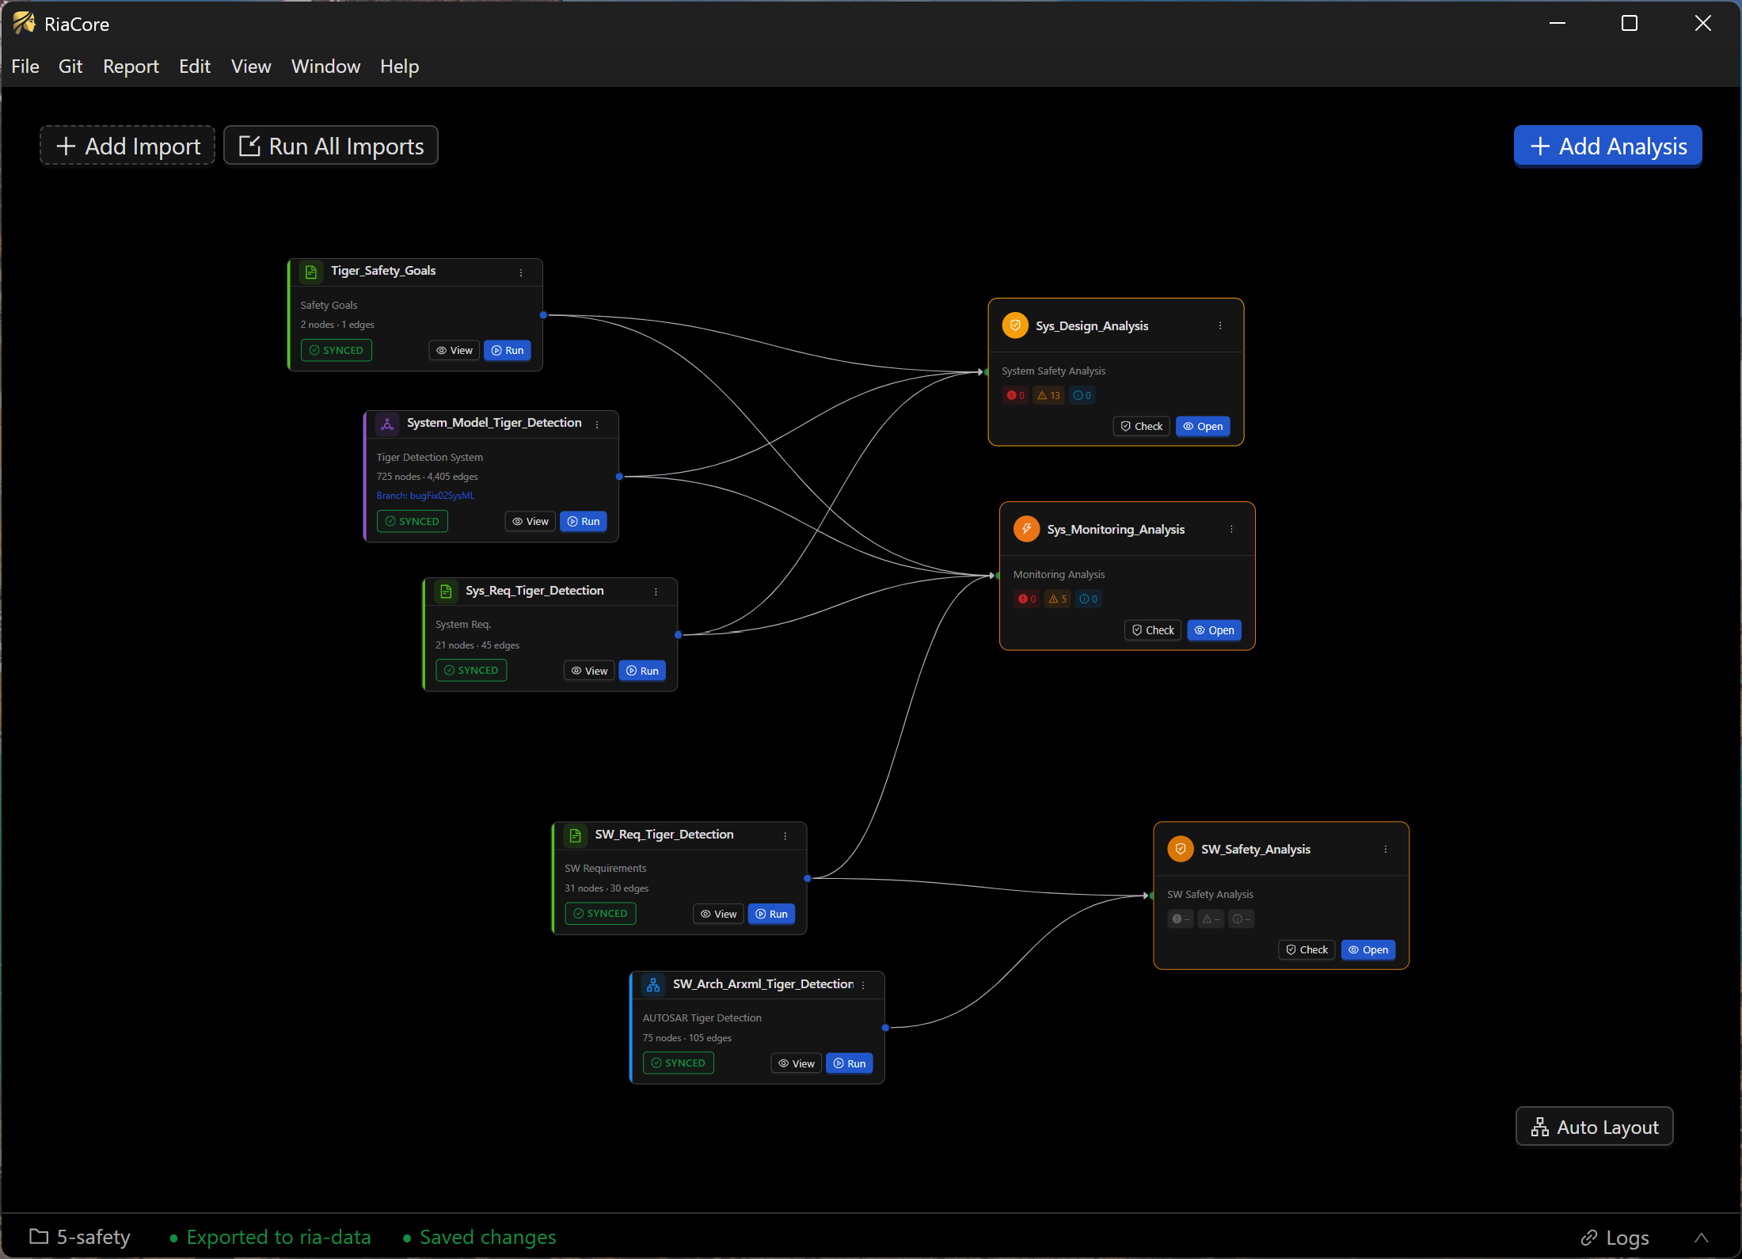This screenshot has height=1259, width=1742.
Task: Open the Tiger_Safety_Goals options menu
Action: [521, 272]
